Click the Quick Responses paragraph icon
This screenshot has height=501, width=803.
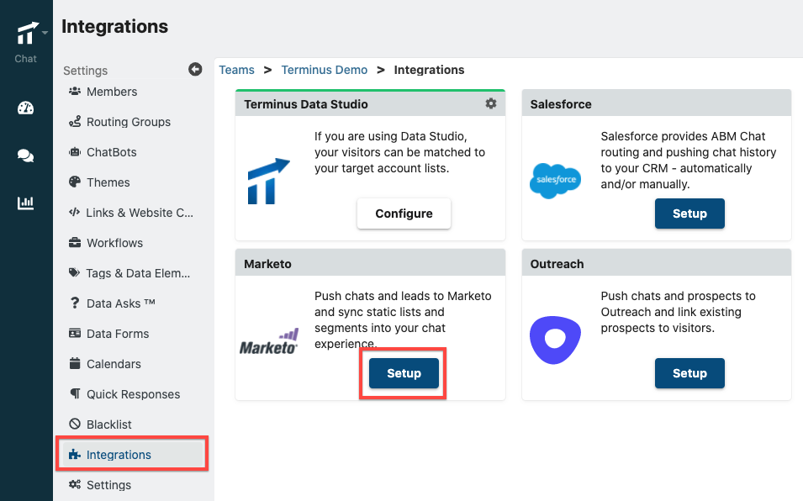[75, 393]
